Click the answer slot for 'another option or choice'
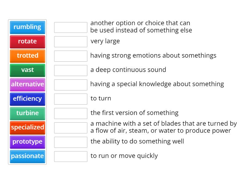This screenshot has height=184, width=246. [x=71, y=27]
